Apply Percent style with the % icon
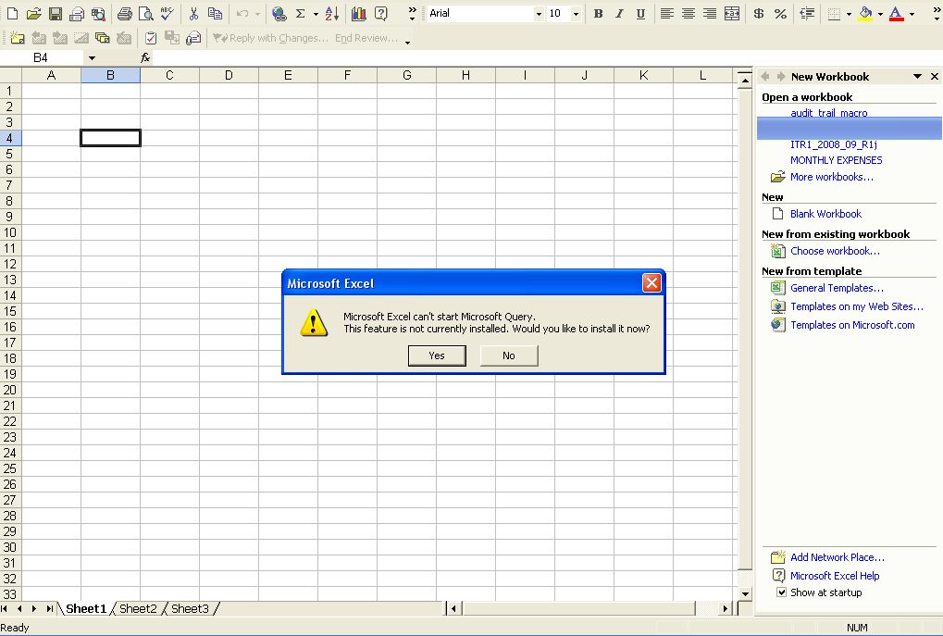Viewport: 943px width, 636px height. 781,13
